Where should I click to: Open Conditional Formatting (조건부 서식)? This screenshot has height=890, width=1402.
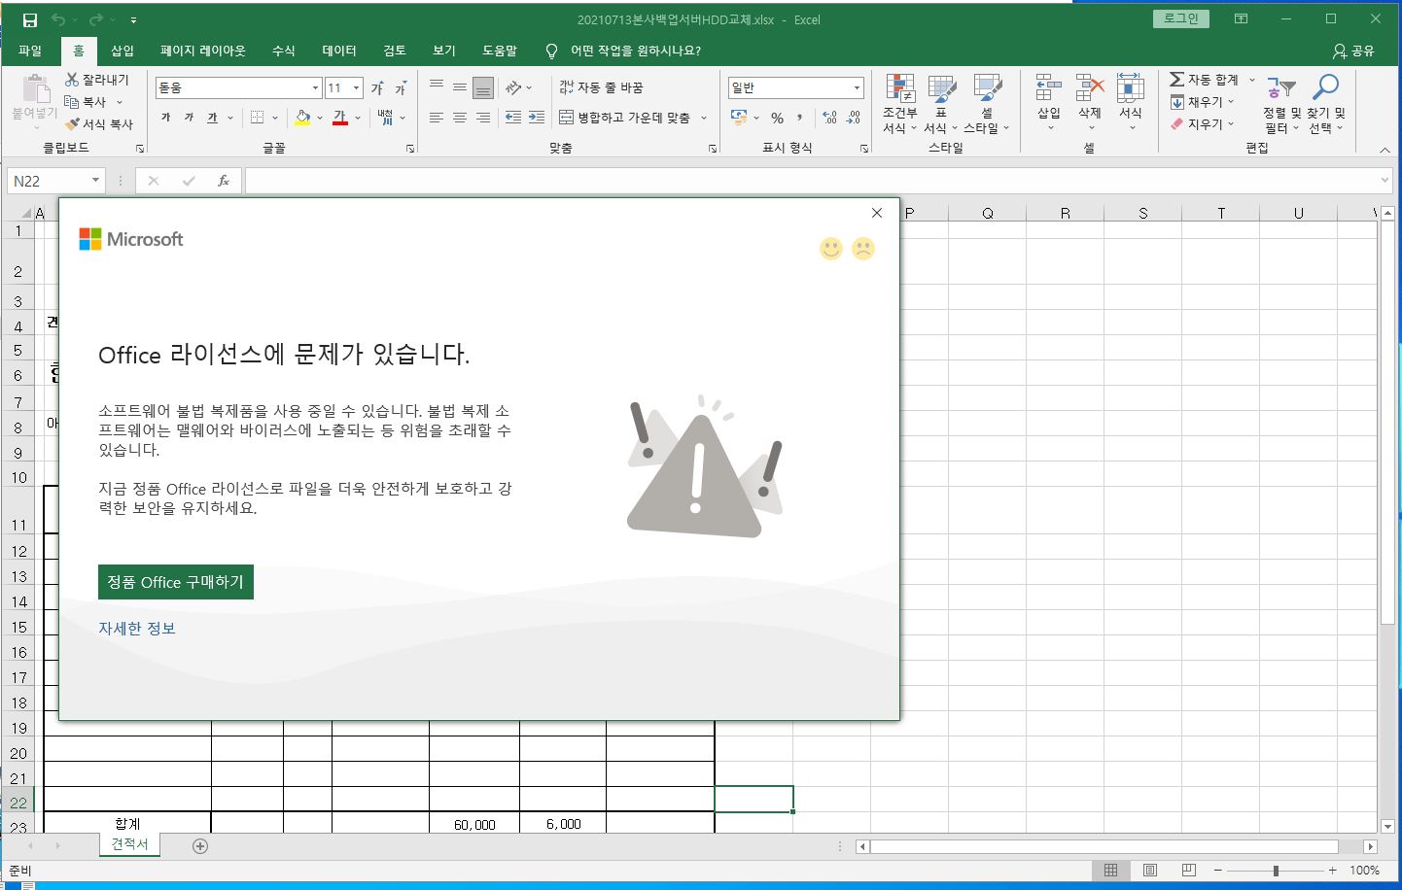tap(900, 104)
